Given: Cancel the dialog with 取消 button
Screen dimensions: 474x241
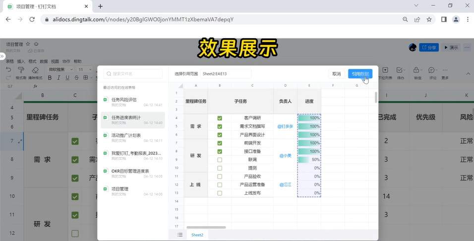Looking at the screenshot, I should pos(336,74).
